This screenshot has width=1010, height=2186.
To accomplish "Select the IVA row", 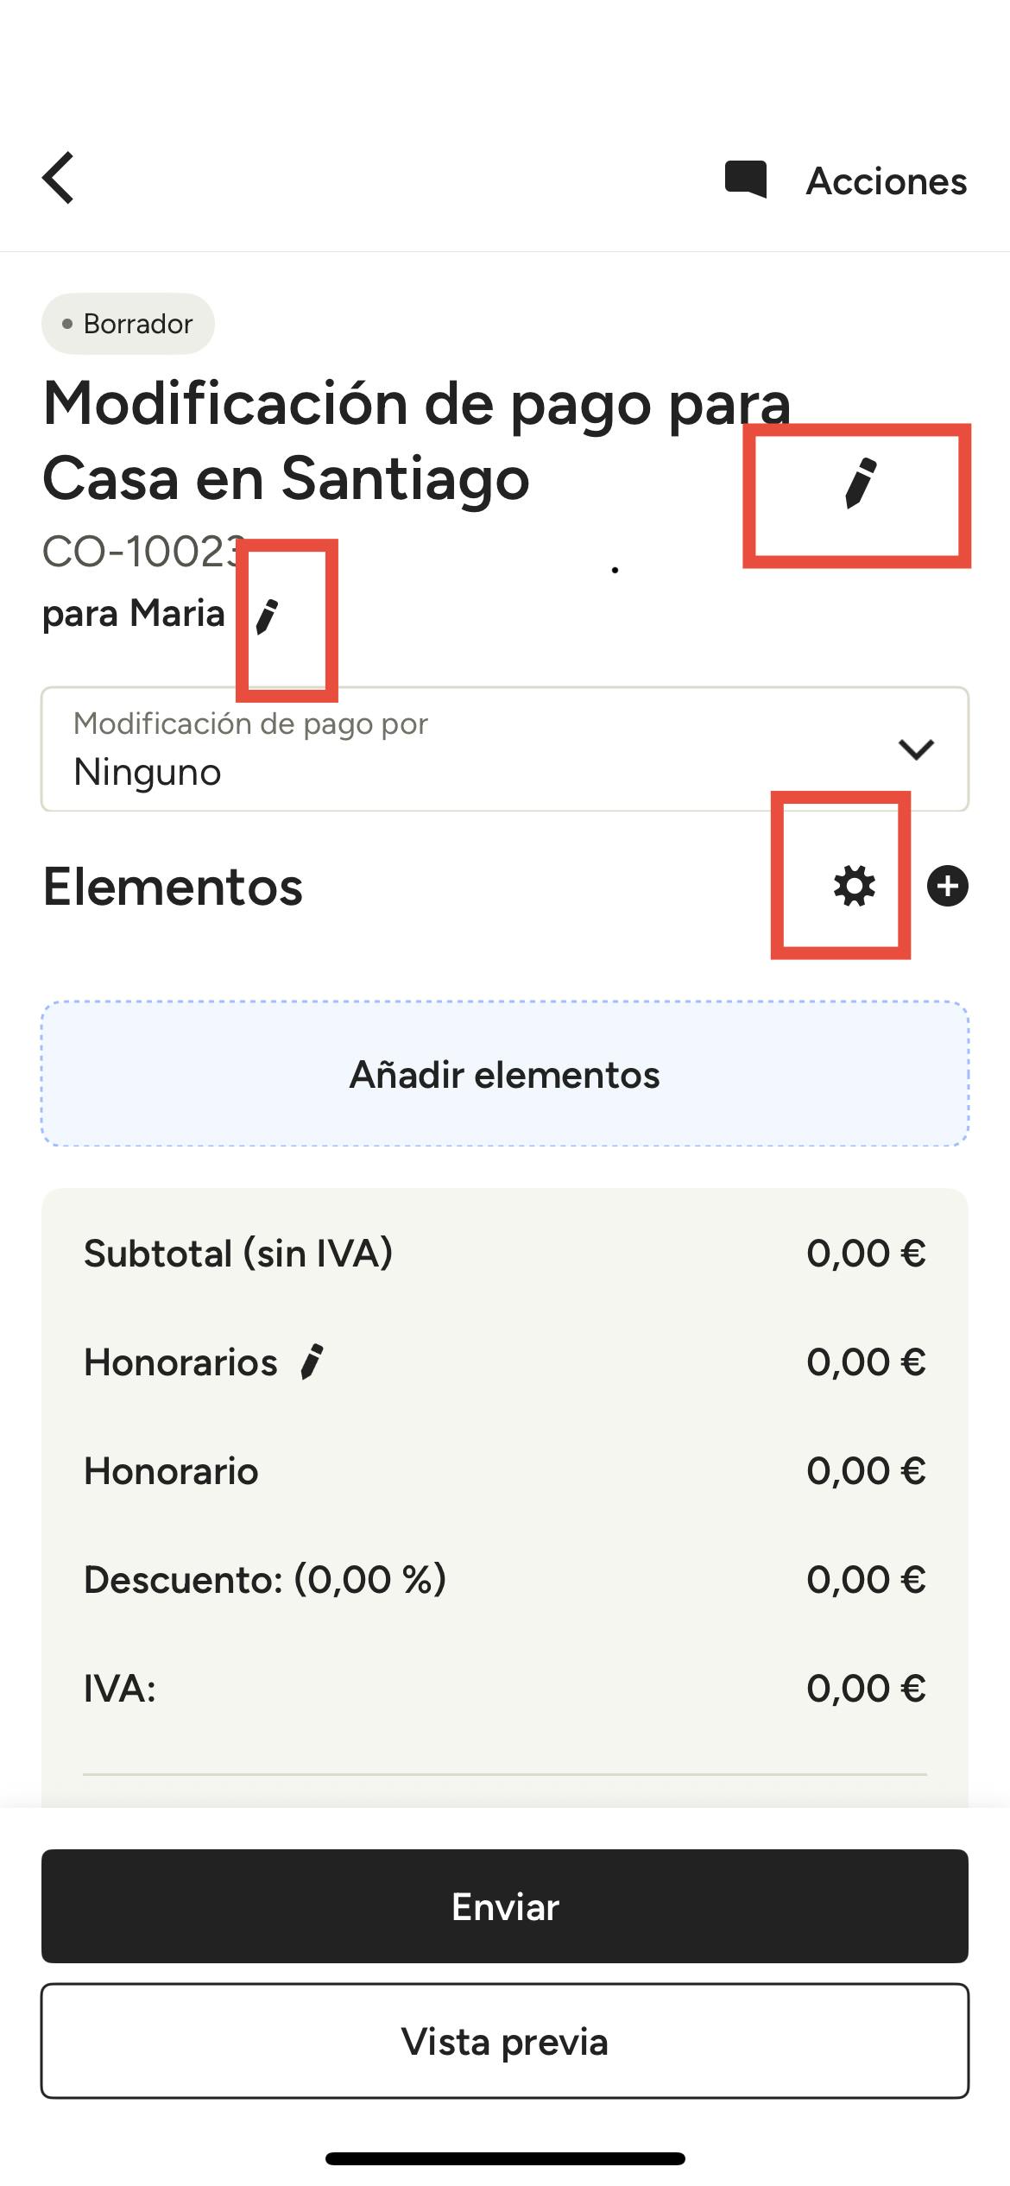I will 505,1688.
